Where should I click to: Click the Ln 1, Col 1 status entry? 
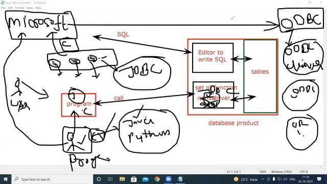pos(233,172)
